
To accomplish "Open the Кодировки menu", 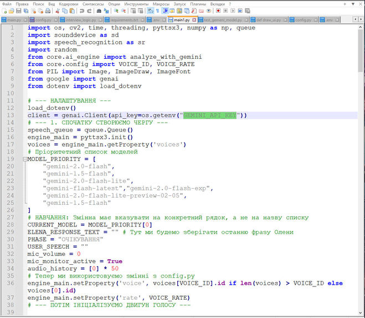I will [x=69, y=4].
